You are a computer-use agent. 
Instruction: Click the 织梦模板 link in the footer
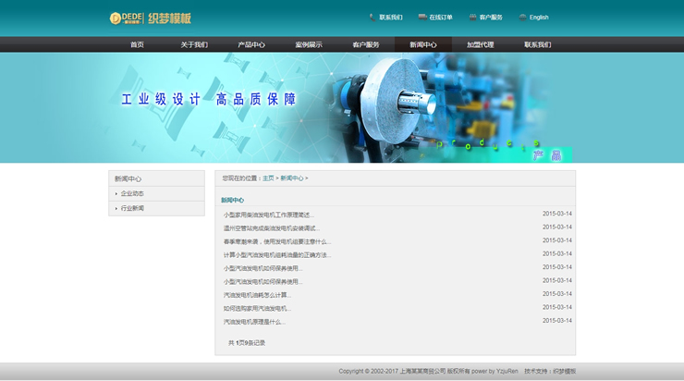[564, 371]
